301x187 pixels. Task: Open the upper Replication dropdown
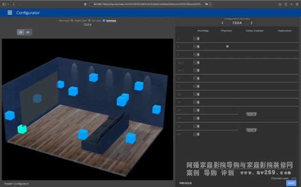click(251, 114)
